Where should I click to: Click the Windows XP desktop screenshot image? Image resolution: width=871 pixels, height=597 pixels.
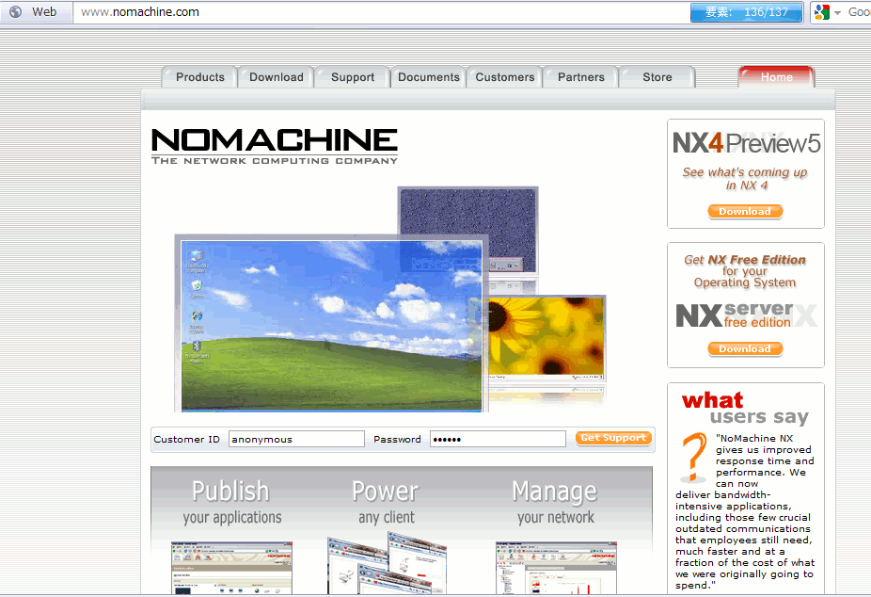pyautogui.click(x=332, y=325)
